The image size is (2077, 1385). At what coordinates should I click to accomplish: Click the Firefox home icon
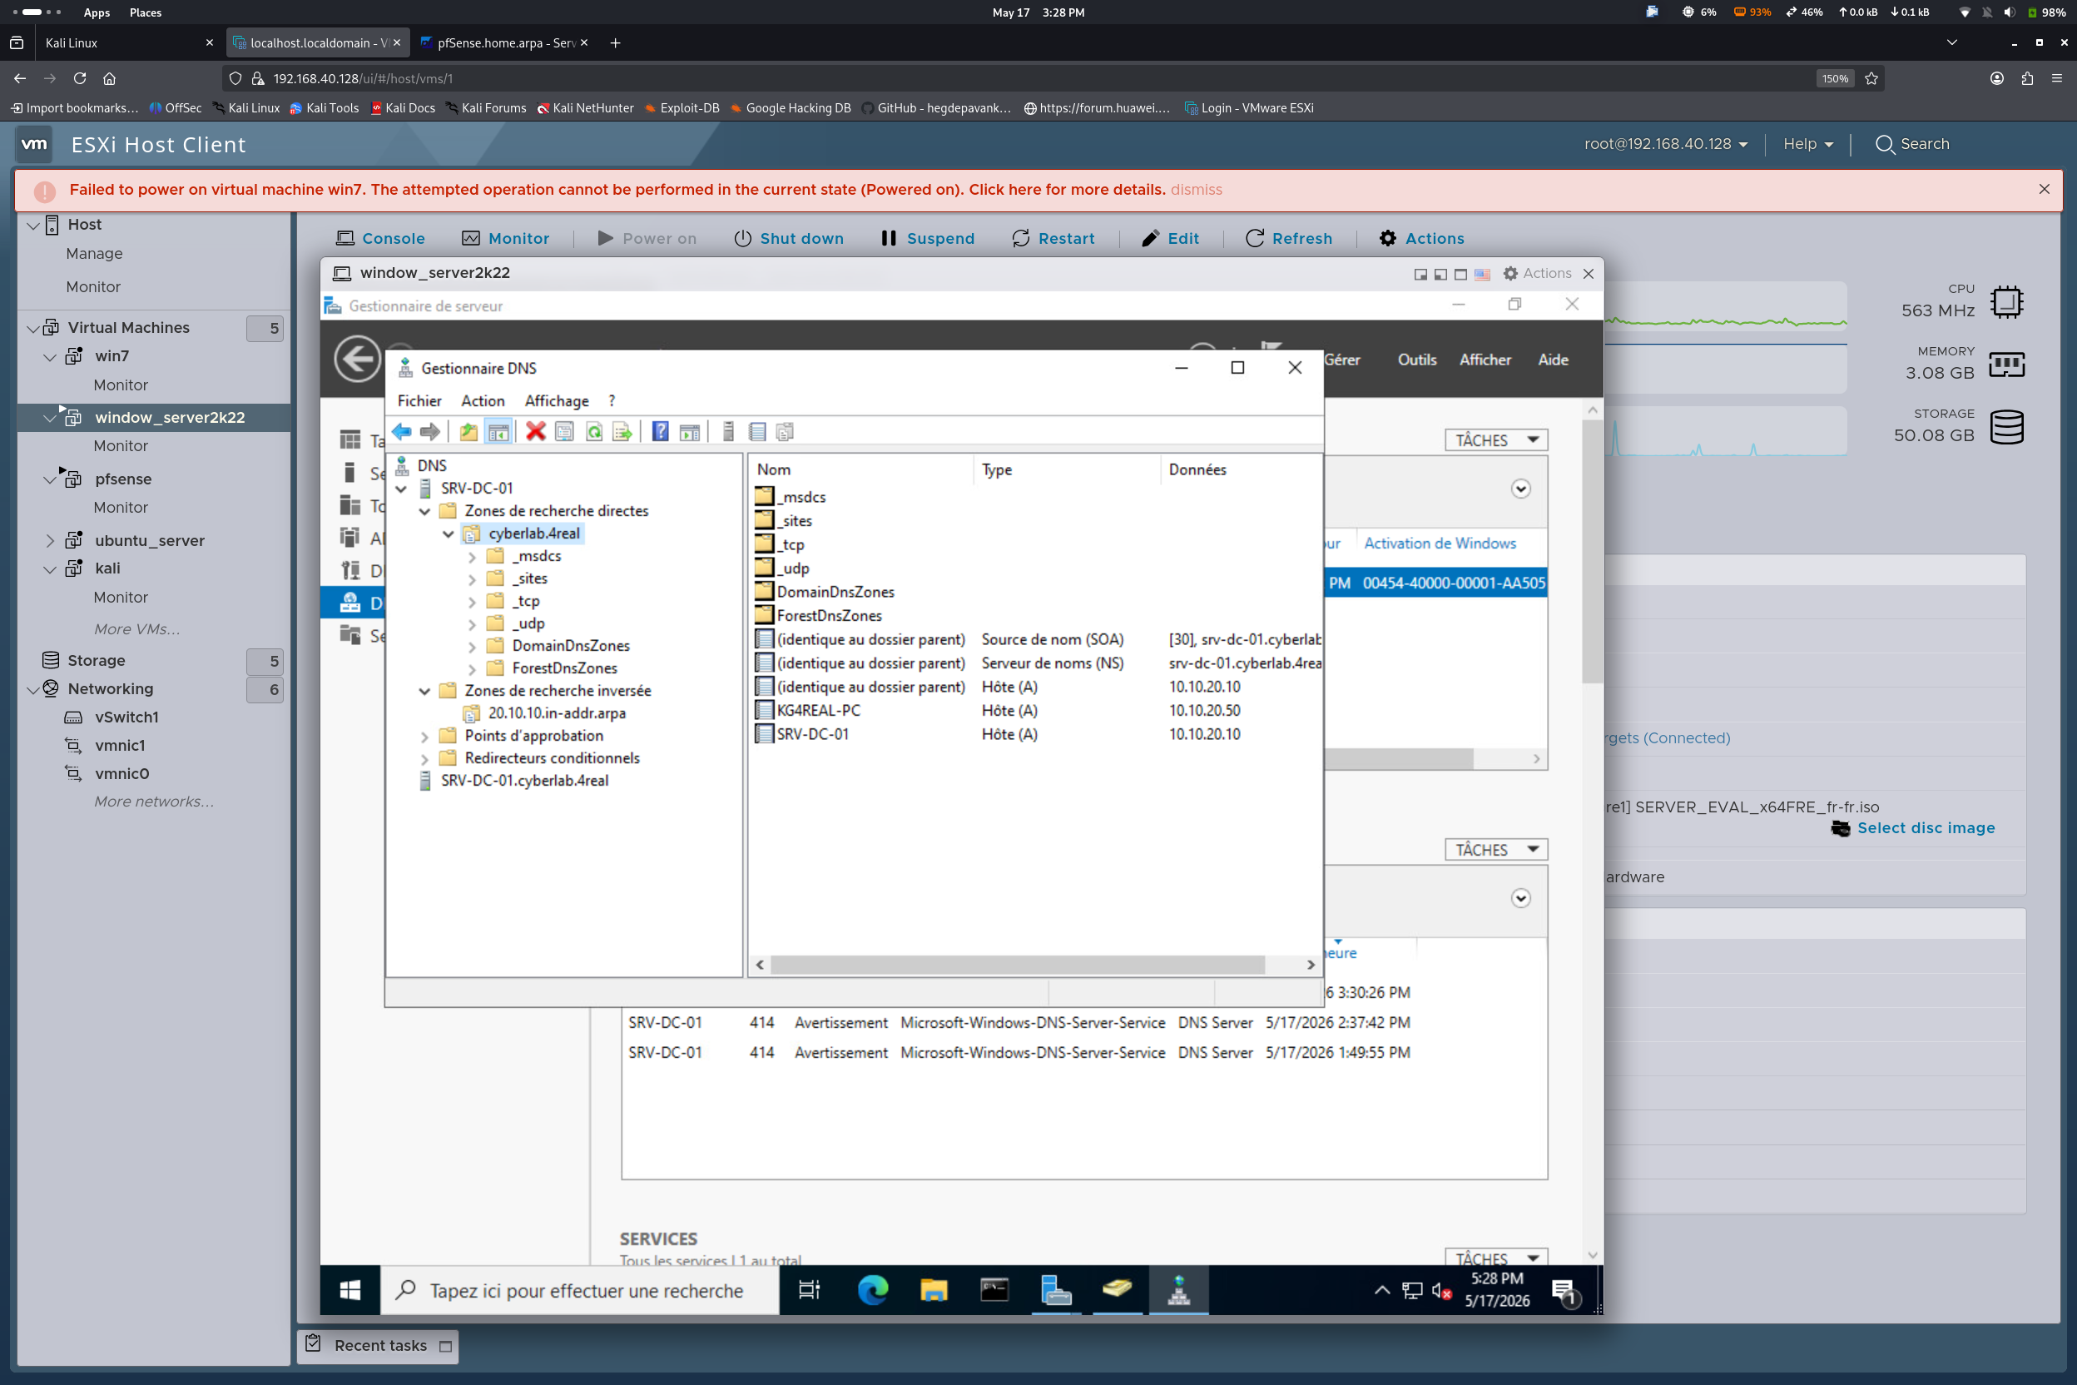click(110, 78)
